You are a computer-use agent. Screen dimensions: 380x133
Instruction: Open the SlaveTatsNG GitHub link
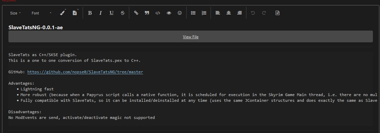pyautogui.click(x=85, y=72)
